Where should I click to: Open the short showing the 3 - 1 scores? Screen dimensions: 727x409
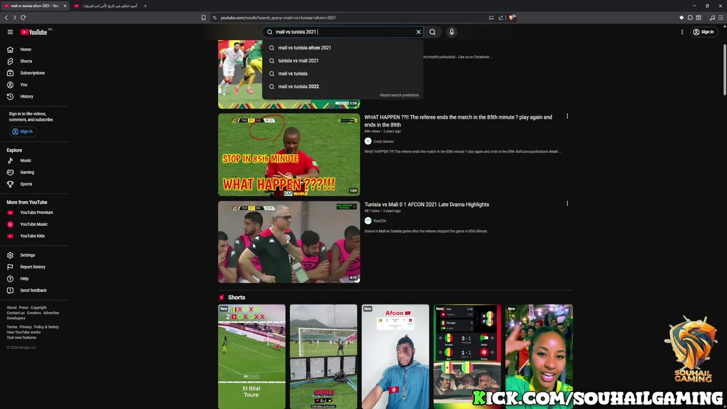click(x=467, y=357)
